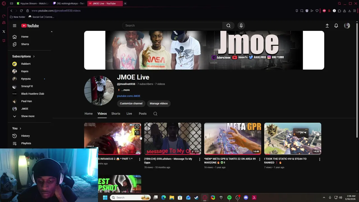Open META GPR & TANTO 22 video thumbnail
Image resolution: width=359 pixels, height=202 pixels.
[x=233, y=139]
